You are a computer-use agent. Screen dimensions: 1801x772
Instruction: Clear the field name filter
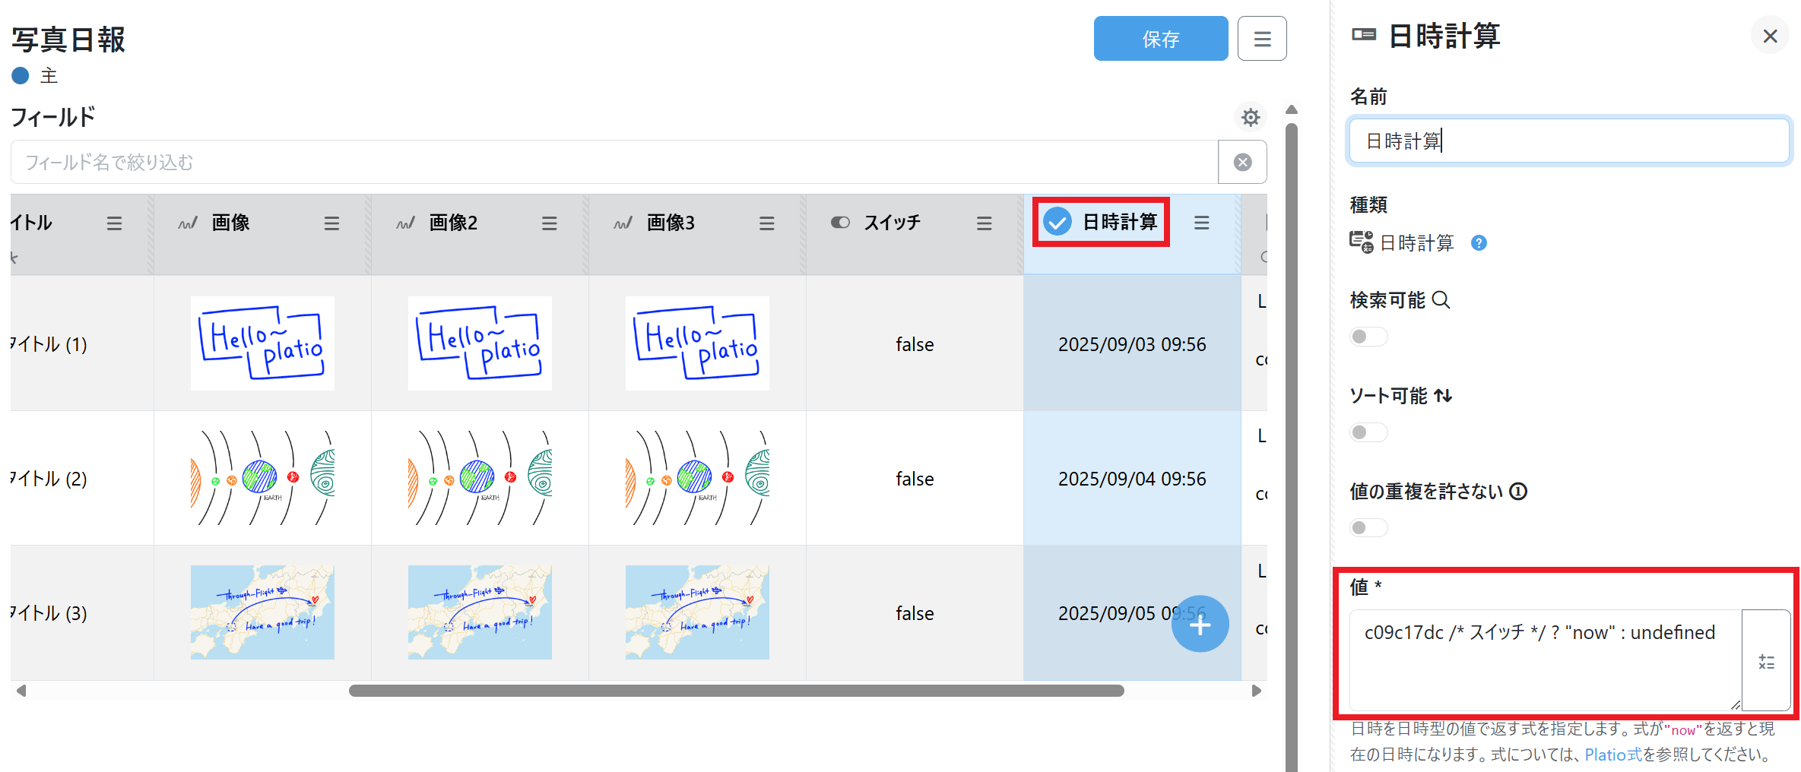[x=1242, y=162]
